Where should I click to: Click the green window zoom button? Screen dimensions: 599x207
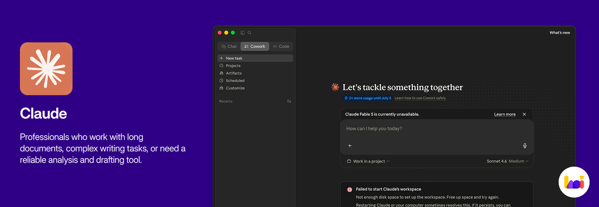pos(233,33)
